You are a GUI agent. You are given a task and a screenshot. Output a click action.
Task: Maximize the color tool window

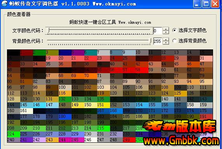(x=206, y=4)
